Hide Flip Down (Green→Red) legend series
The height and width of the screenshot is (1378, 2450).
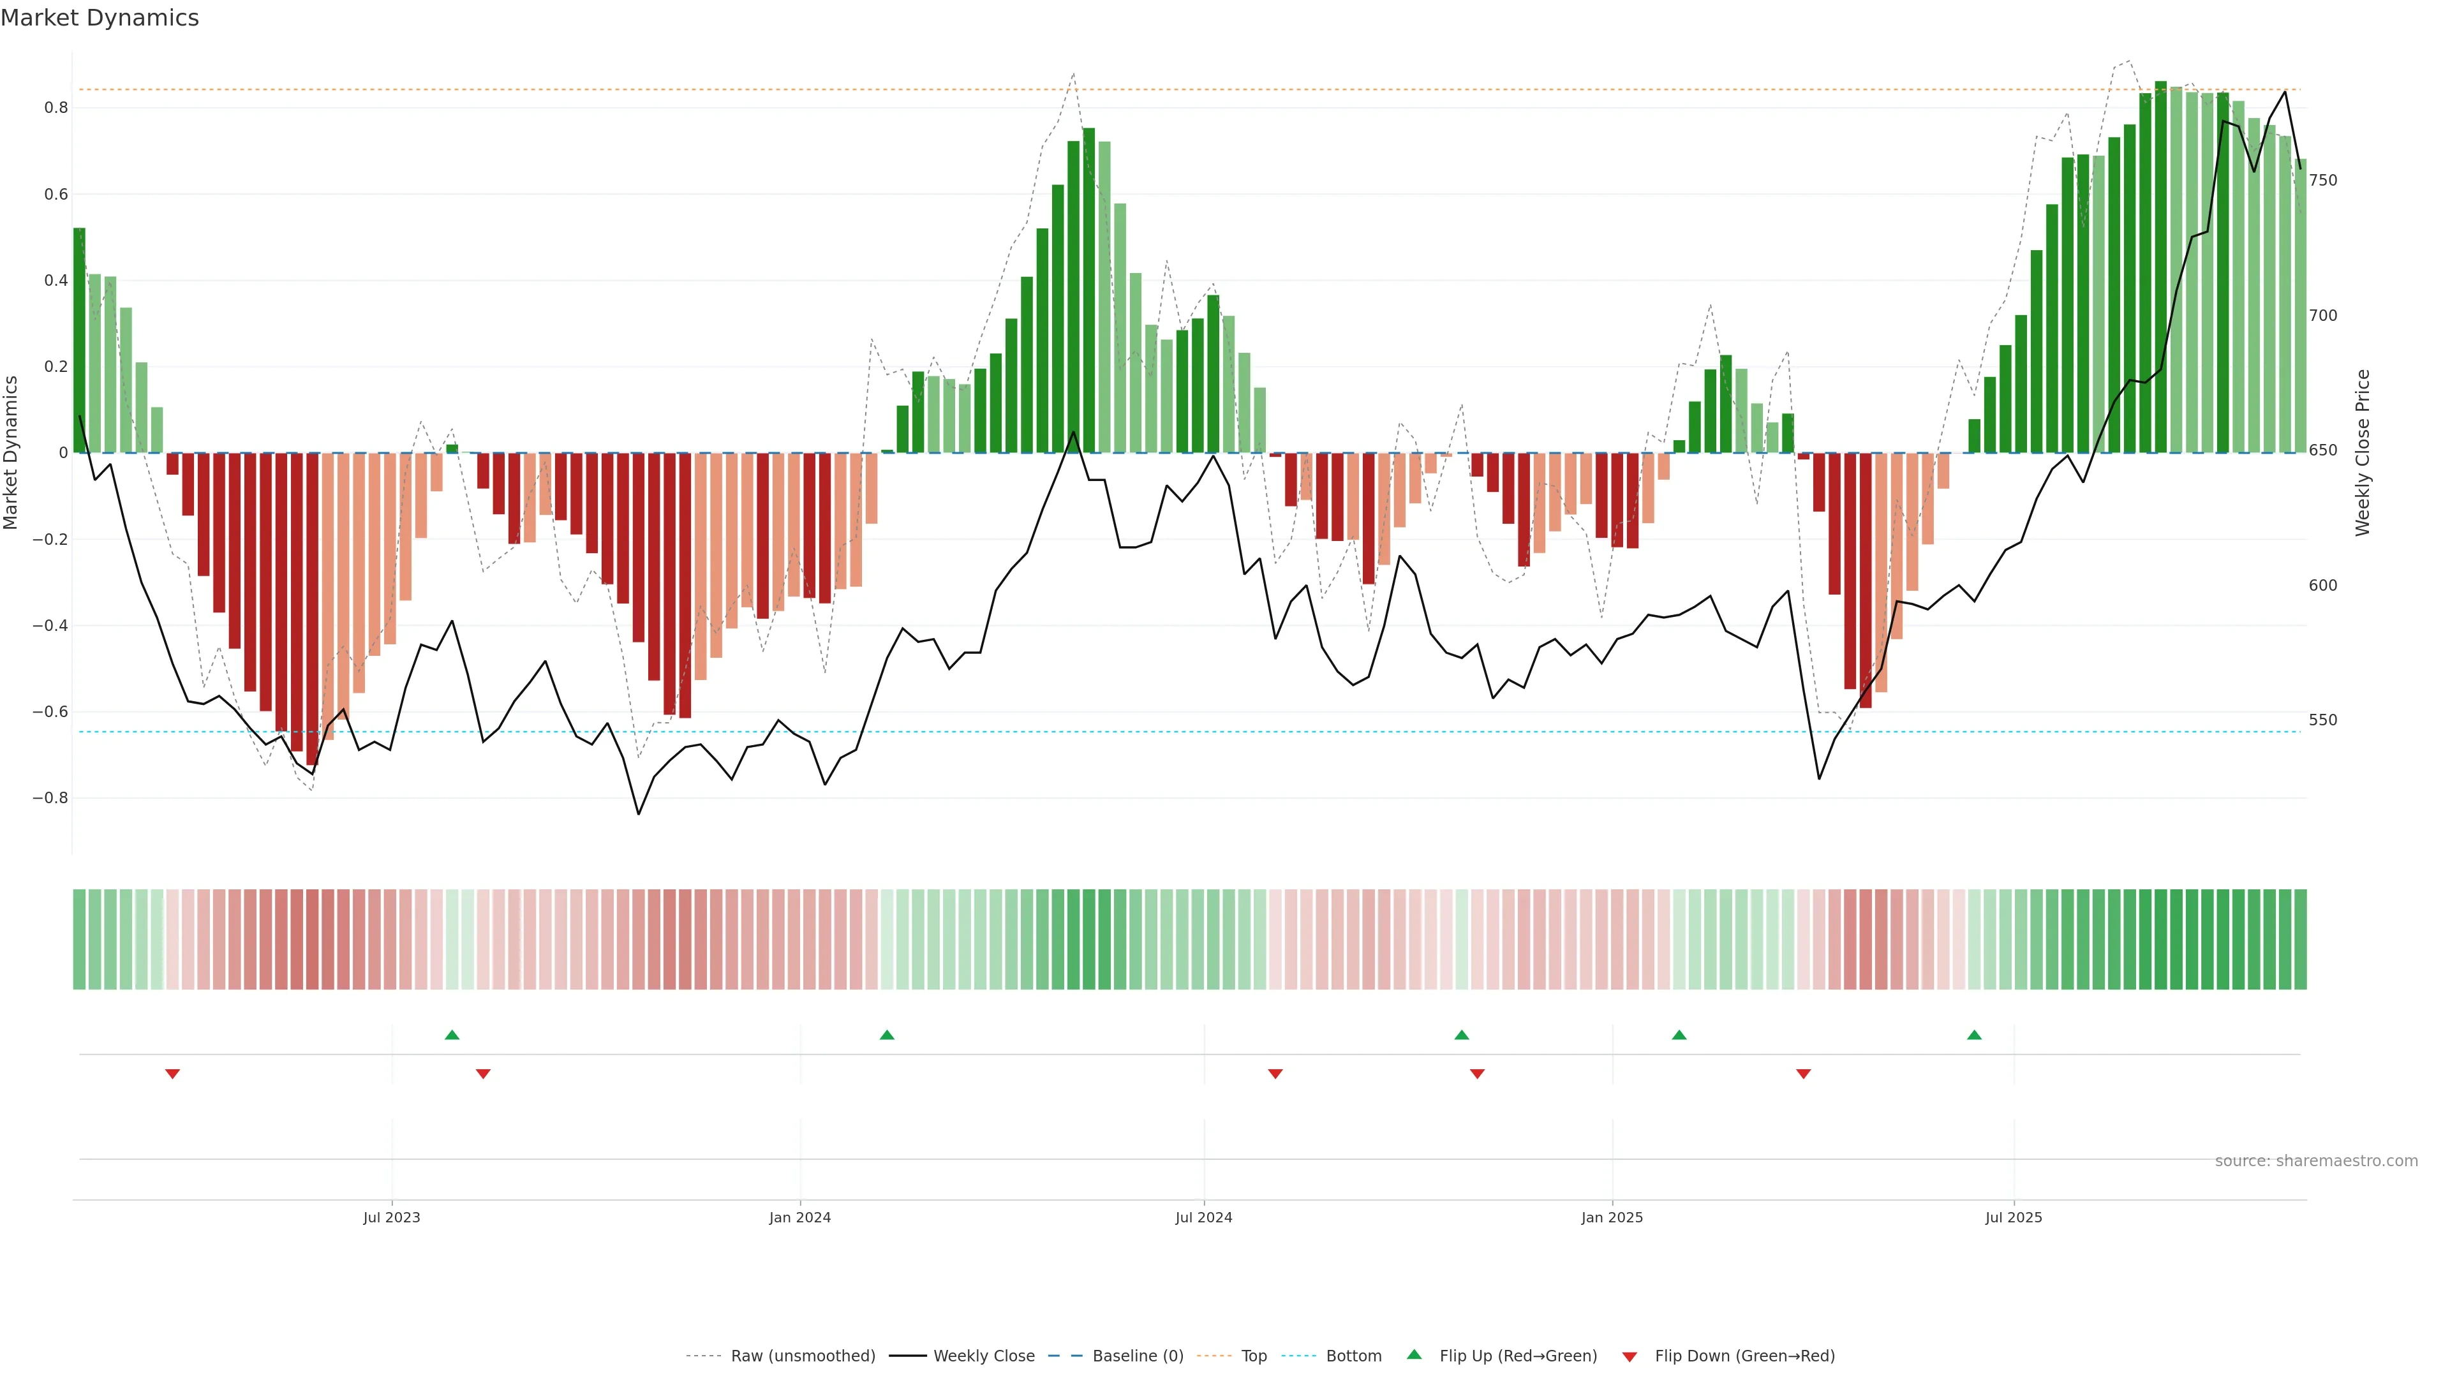tap(1744, 1356)
